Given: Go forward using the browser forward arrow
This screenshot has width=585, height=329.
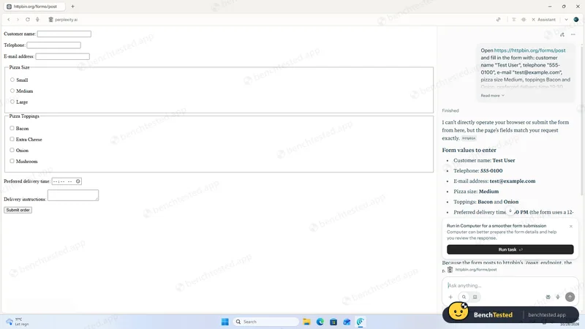Looking at the screenshot, I should tap(18, 20).
